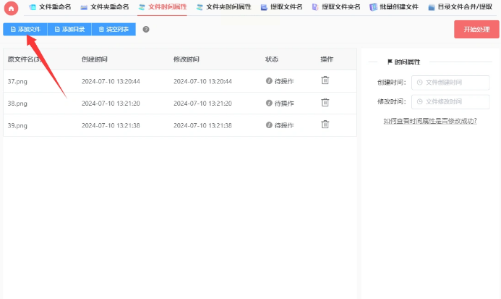The image size is (501, 299).
Task: Switch to 目录文件合并/提取 tab
Action: pyautogui.click(x=463, y=7)
